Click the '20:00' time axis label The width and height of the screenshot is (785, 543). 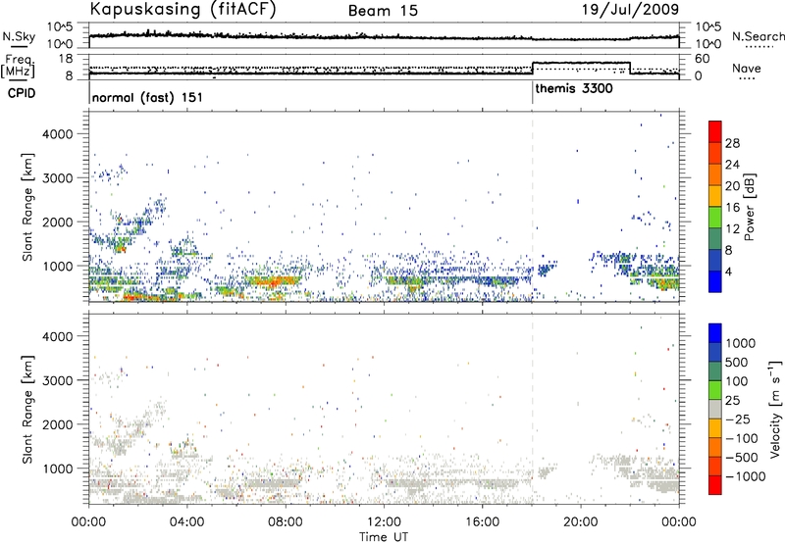click(x=581, y=521)
